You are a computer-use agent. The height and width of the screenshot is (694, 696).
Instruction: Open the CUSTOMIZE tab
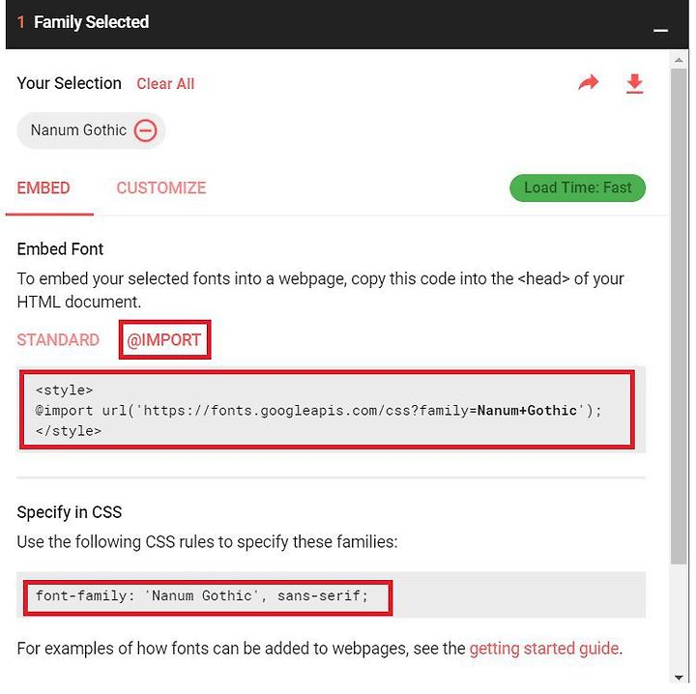(x=161, y=188)
